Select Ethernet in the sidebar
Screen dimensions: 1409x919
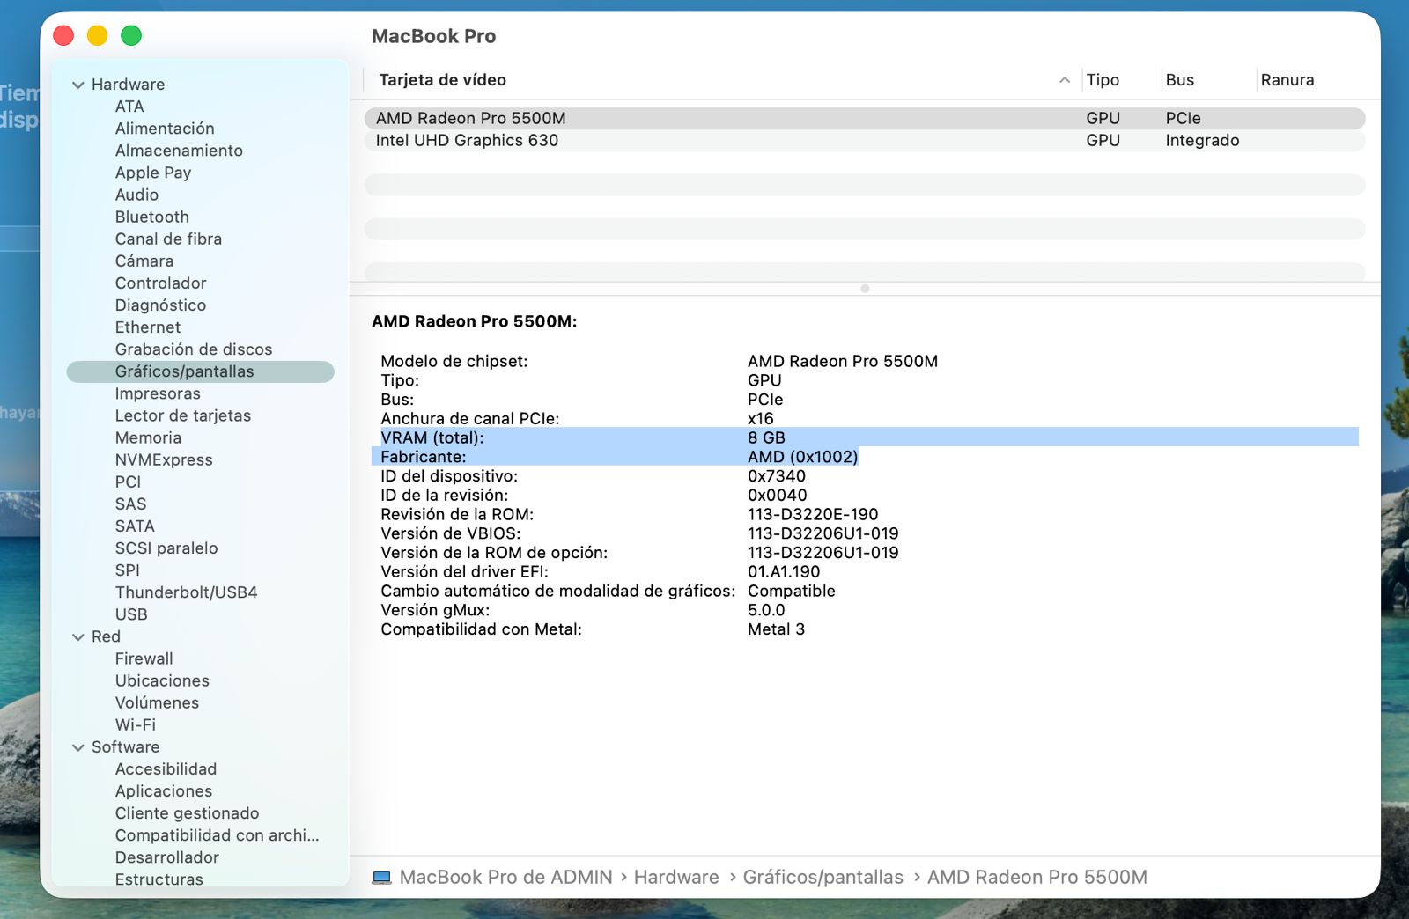tap(148, 327)
